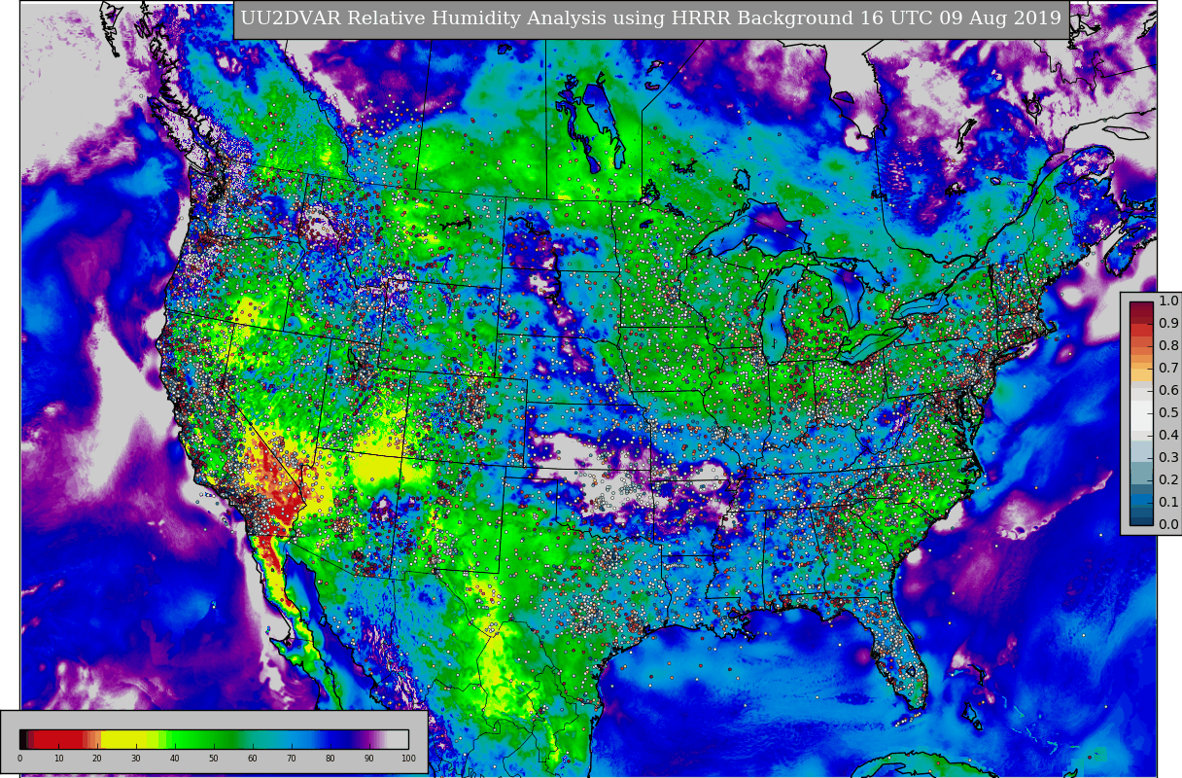This screenshot has height=778, width=1182.
Task: Click the '0.3' label on right colorbar
Action: 1168,458
